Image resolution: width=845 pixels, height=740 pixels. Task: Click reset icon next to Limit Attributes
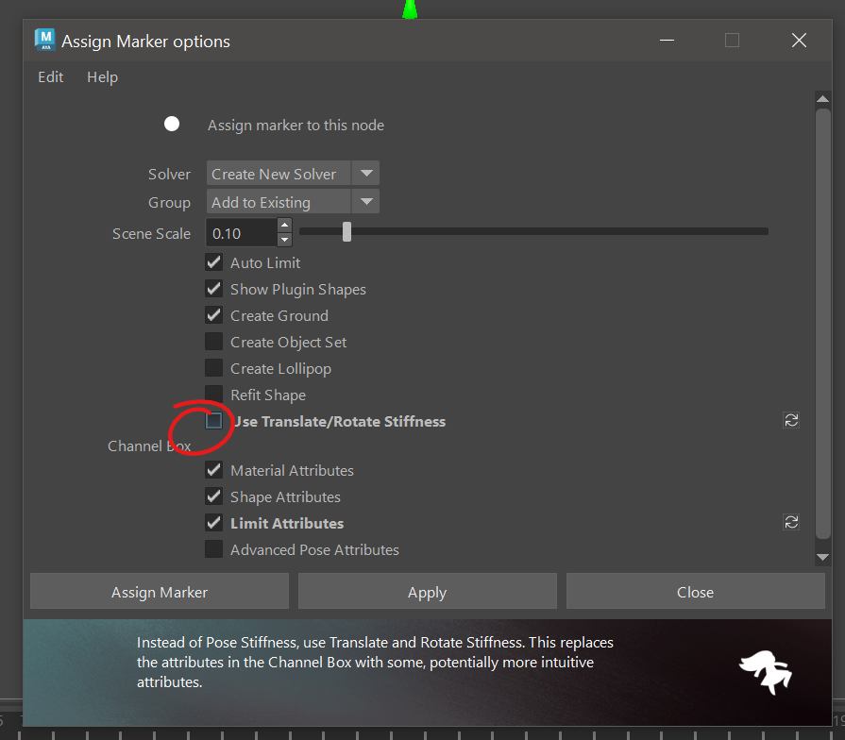pos(791,522)
